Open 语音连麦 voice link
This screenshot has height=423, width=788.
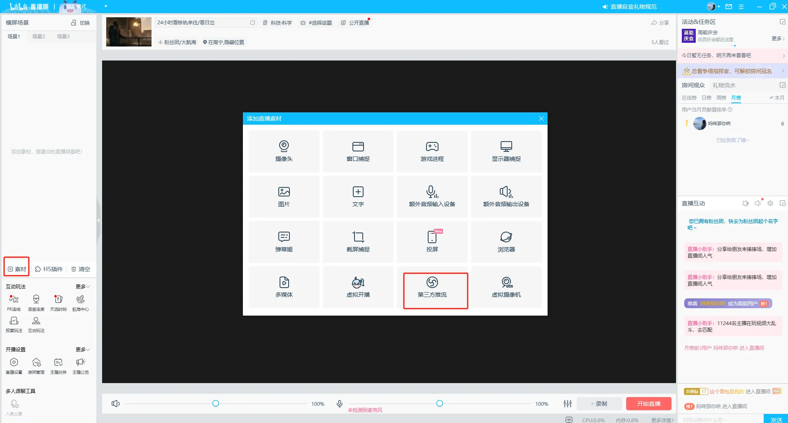[x=36, y=303]
